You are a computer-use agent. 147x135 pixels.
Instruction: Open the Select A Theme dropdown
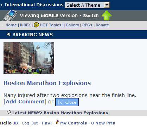(x=87, y=5)
